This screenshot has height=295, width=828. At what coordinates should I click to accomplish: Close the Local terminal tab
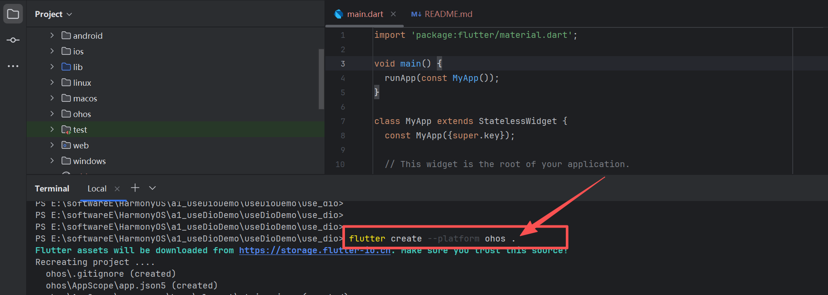117,188
